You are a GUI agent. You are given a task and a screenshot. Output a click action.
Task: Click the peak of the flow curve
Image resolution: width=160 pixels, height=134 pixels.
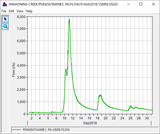click(69, 19)
